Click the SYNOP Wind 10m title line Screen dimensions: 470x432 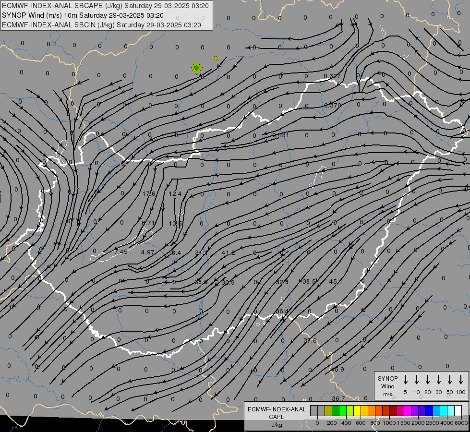[x=83, y=15]
